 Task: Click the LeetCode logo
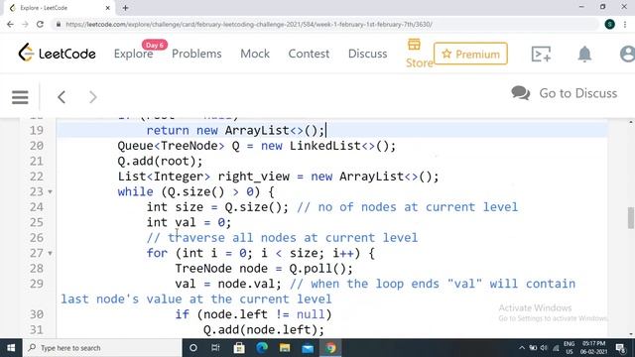(57, 53)
